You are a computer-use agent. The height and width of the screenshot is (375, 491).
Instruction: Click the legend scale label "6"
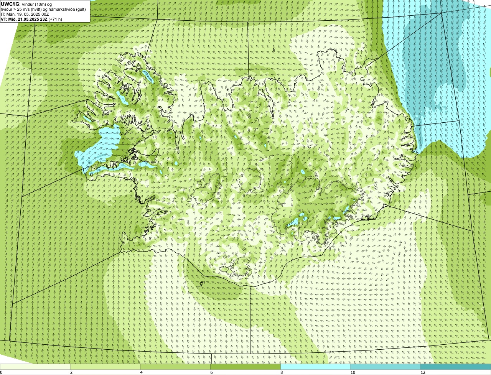pos(211,372)
